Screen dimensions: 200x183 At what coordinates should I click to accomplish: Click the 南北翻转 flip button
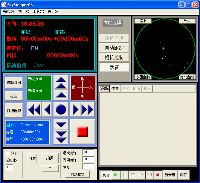pos(187,77)
